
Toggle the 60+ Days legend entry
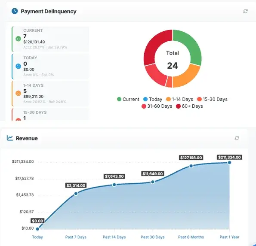[x=189, y=106]
